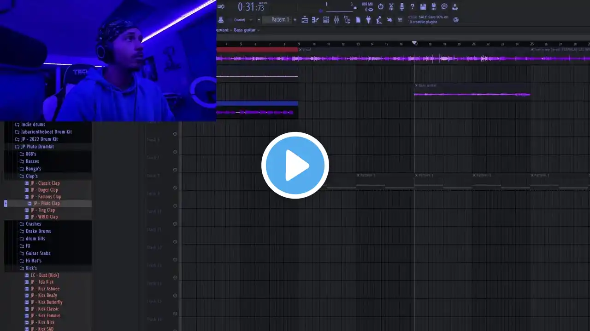Screen dimensions: 590x331
Task: Open the tempo tapper lamp icon
Action: click(x=379, y=20)
